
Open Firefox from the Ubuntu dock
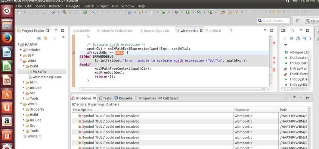click(x=7, y=38)
